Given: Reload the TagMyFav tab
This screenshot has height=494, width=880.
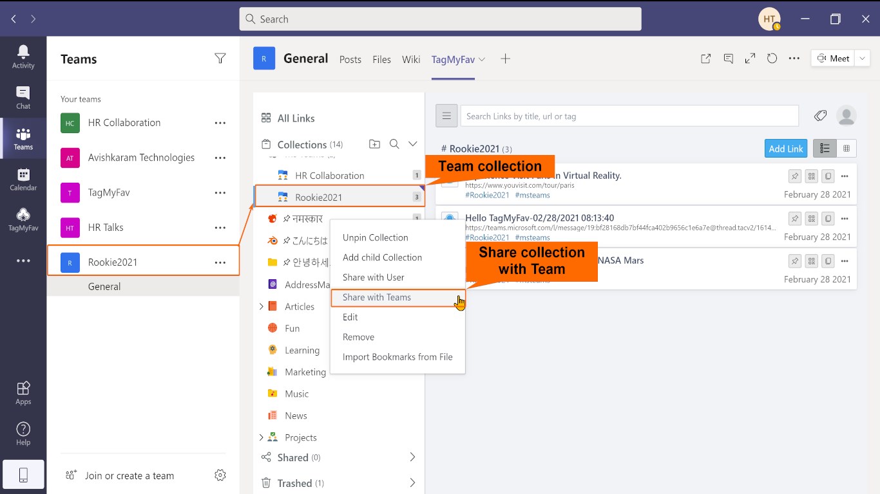Looking at the screenshot, I should pos(772,59).
